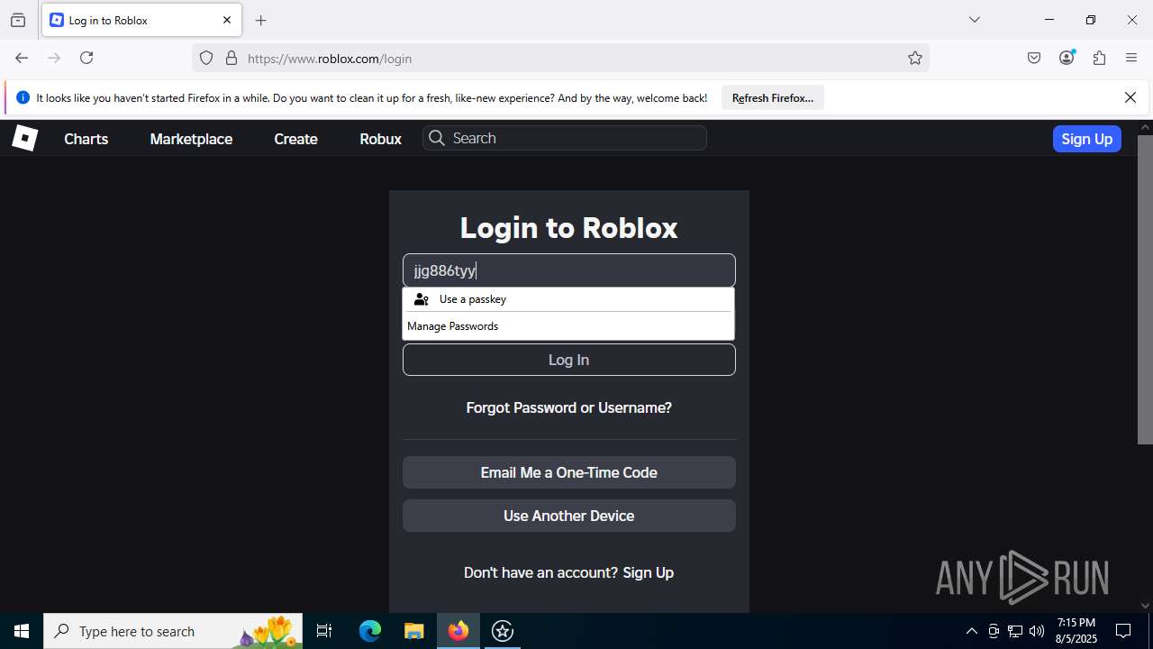Open Firefox recent browsing (Firefox View) icon
The height and width of the screenshot is (649, 1153).
pyautogui.click(x=18, y=20)
